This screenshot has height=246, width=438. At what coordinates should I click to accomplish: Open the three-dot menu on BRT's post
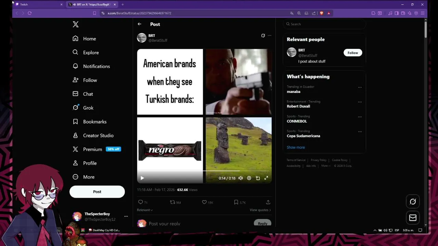[x=269, y=36]
